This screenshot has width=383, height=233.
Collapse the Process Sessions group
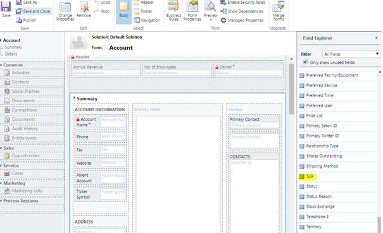pyautogui.click(x=1, y=201)
